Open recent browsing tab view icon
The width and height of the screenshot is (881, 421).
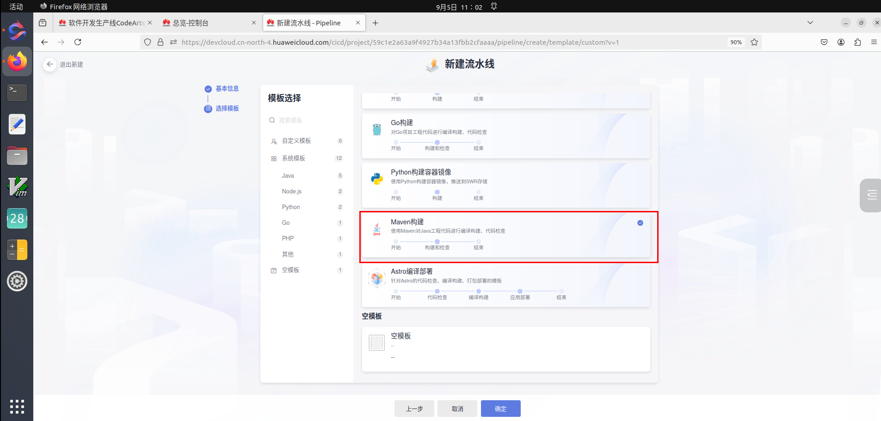click(43, 23)
